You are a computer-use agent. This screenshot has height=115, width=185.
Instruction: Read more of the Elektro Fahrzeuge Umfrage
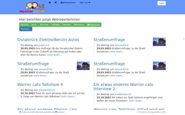tap(54, 55)
